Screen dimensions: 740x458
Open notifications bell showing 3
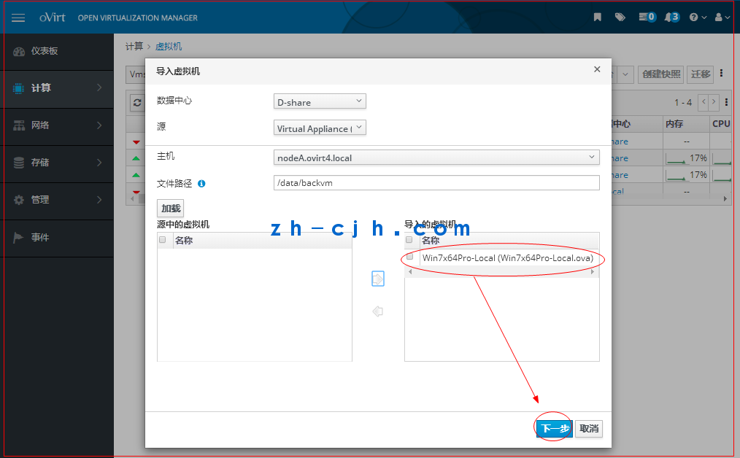[672, 18]
